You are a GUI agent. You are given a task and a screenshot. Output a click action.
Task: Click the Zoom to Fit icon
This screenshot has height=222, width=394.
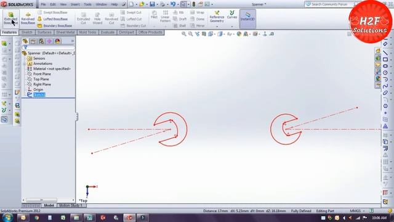pyautogui.click(x=184, y=34)
